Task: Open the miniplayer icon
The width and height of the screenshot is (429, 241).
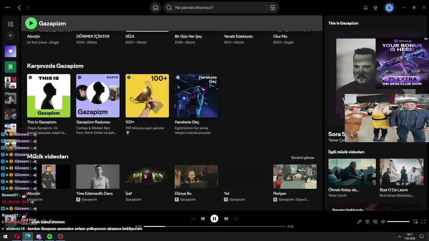Action: point(416,222)
